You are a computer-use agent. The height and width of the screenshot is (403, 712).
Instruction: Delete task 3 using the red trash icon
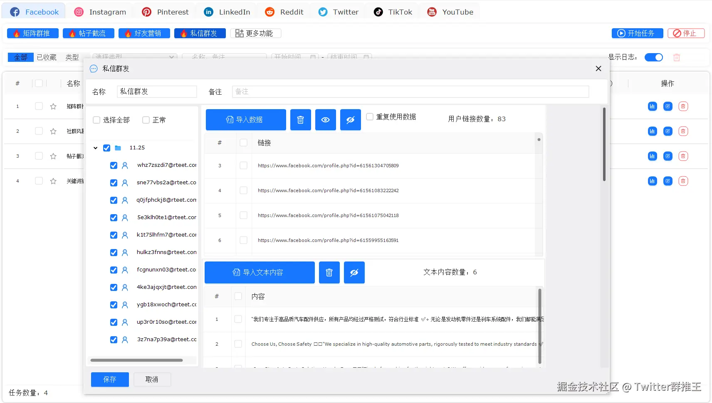(683, 156)
